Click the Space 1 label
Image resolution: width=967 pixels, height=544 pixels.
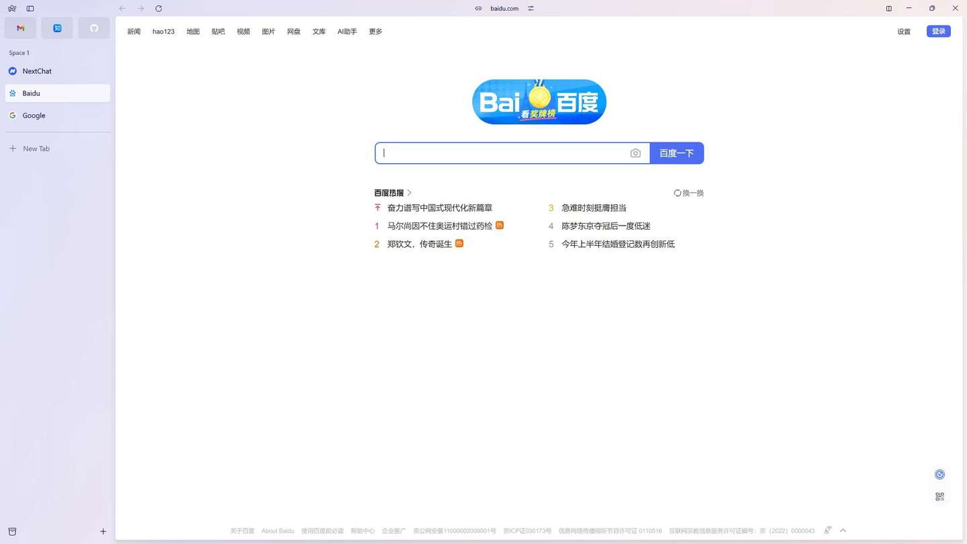pos(19,53)
